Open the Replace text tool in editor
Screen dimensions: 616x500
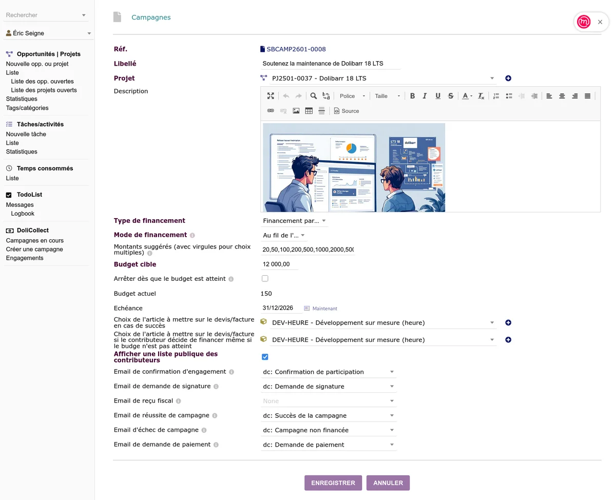click(326, 96)
